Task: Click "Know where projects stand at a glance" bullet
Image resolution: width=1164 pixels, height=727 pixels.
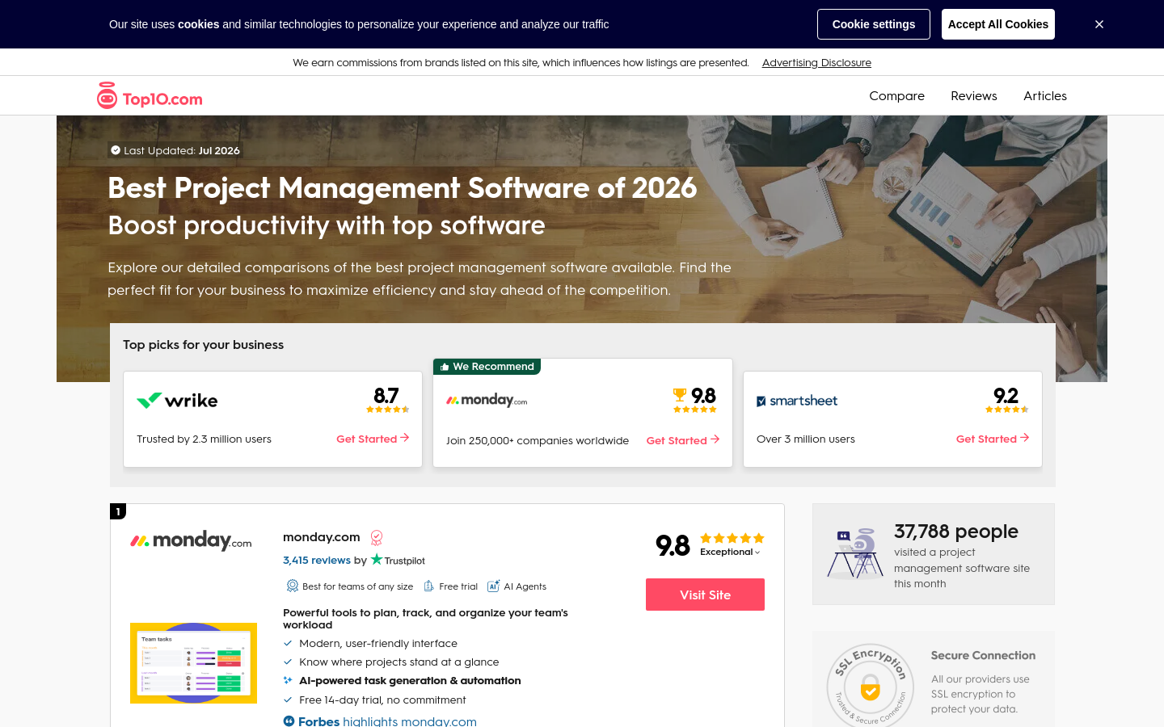Action: pyautogui.click(x=399, y=662)
